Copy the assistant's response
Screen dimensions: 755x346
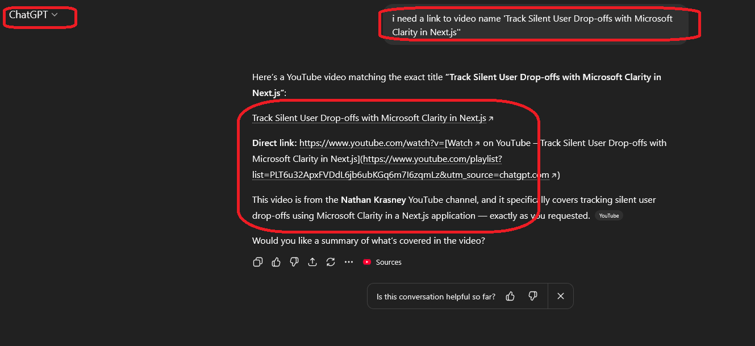257,262
